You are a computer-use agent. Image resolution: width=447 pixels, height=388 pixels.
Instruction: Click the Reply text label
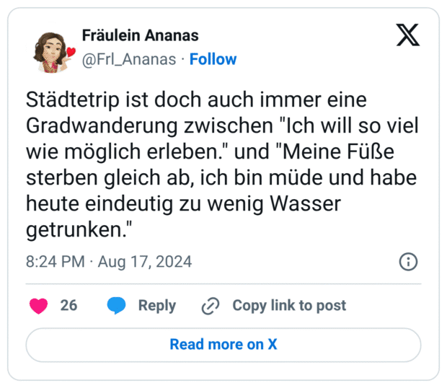click(x=157, y=306)
